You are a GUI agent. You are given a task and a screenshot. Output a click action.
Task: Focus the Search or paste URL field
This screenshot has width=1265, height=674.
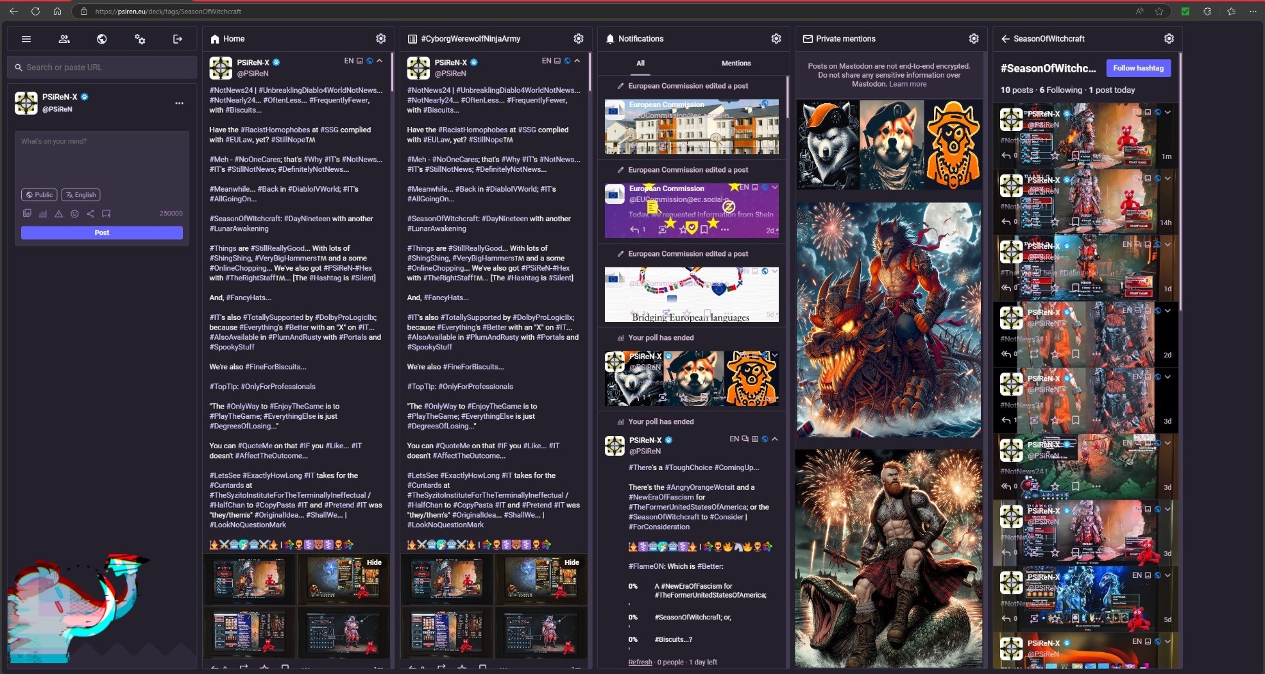point(102,67)
